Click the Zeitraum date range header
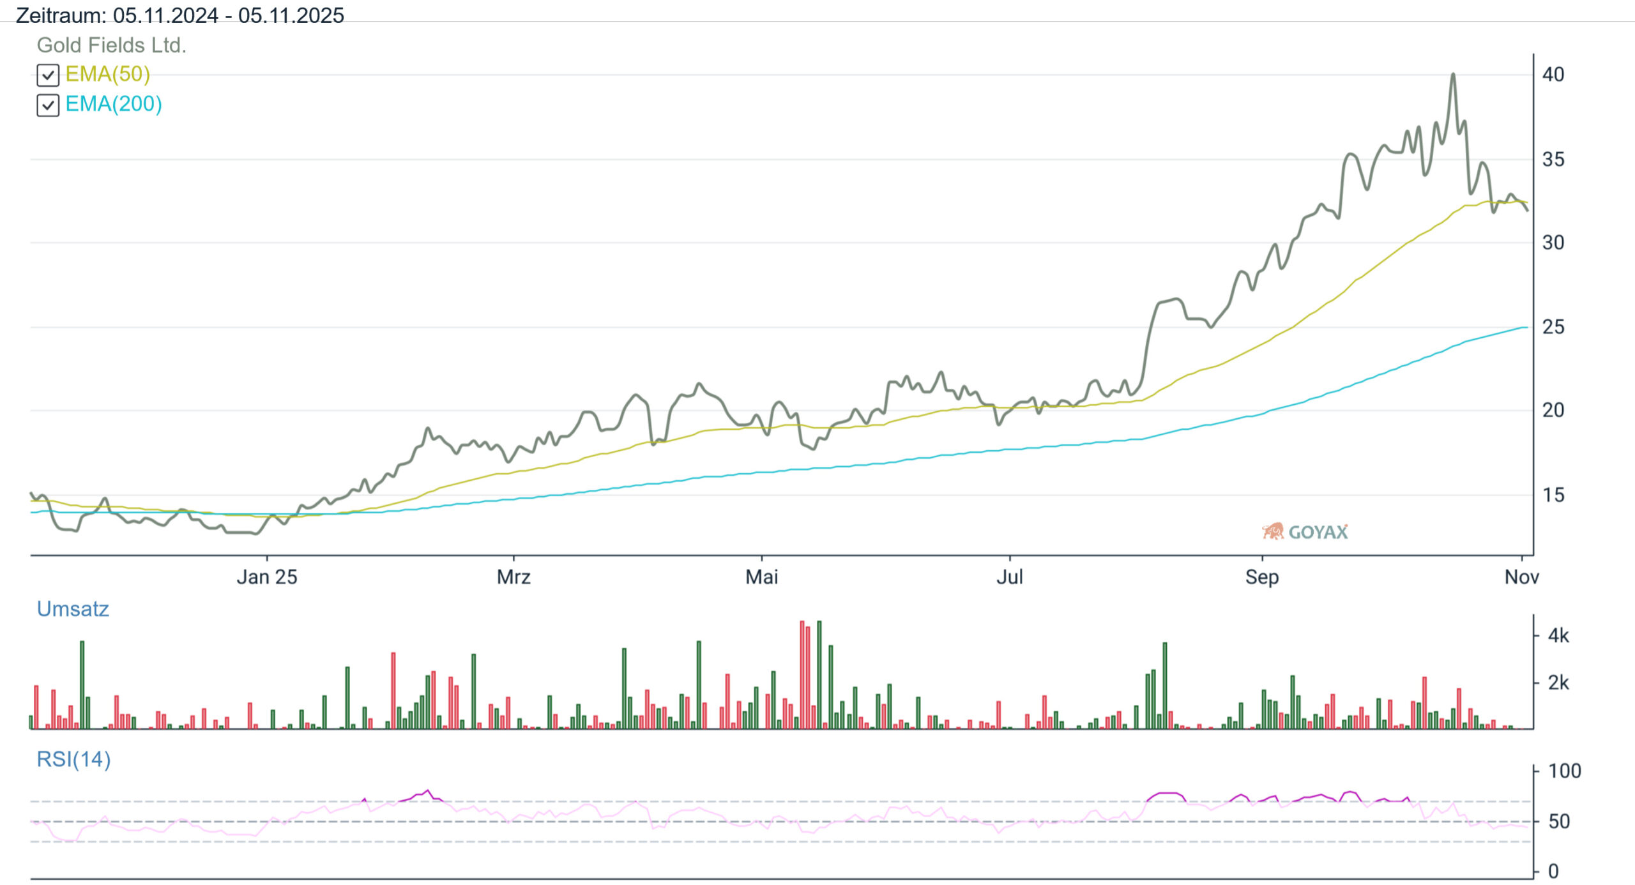 179,15
